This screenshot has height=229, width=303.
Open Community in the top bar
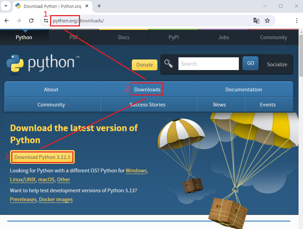point(273,37)
